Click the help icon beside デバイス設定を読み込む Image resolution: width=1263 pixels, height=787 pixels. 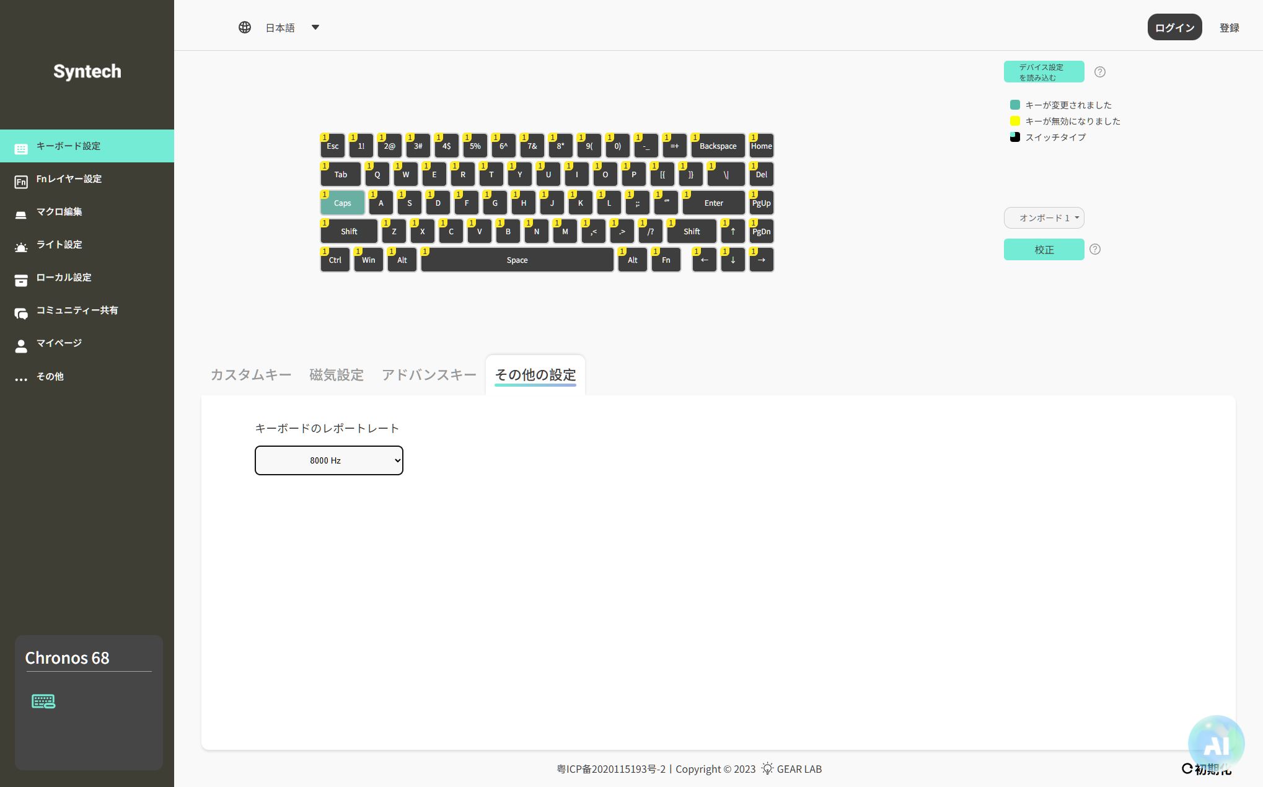point(1099,72)
